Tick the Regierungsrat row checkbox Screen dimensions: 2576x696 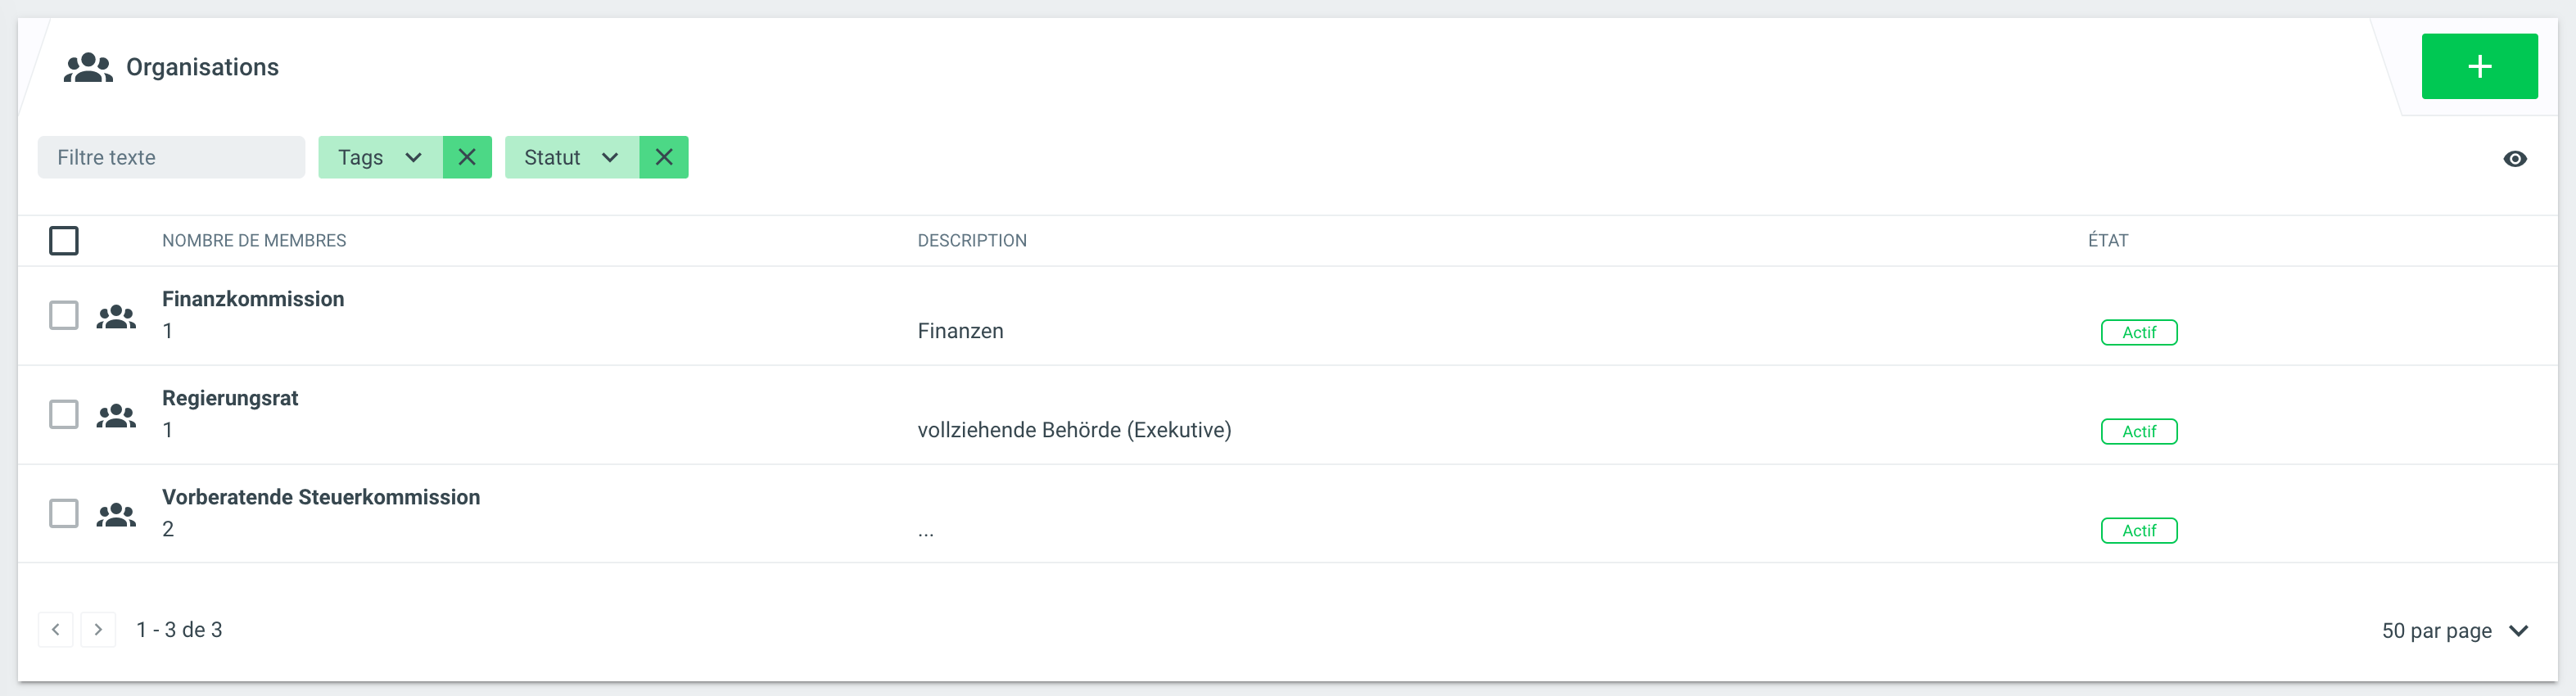tap(64, 414)
